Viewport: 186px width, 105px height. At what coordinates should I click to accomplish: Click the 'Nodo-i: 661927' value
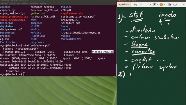45,55
